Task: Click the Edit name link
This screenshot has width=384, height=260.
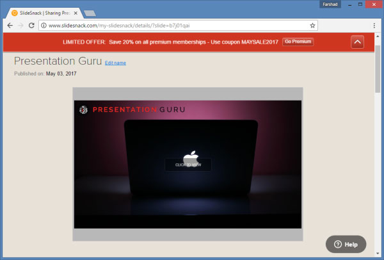Action: click(115, 63)
